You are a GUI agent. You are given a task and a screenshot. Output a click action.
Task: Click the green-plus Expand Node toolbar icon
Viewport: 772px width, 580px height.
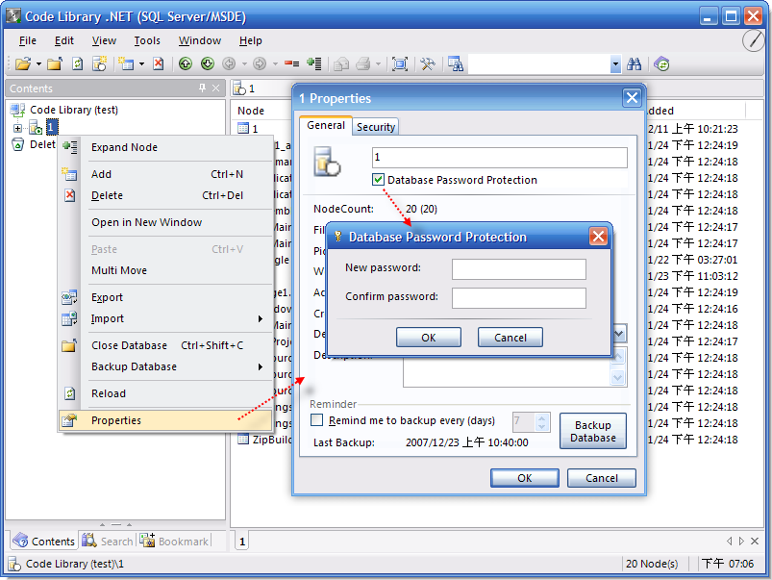tap(313, 63)
